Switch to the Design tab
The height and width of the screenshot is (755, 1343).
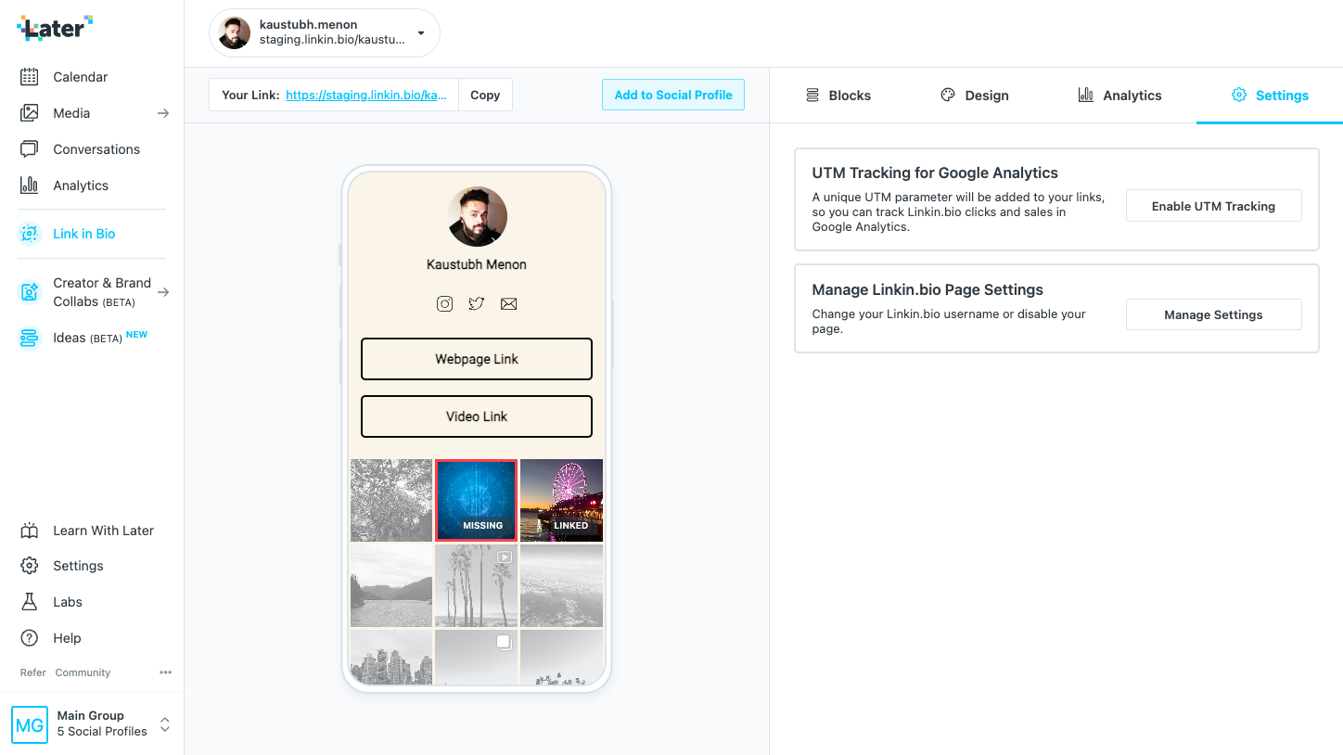pyautogui.click(x=974, y=95)
